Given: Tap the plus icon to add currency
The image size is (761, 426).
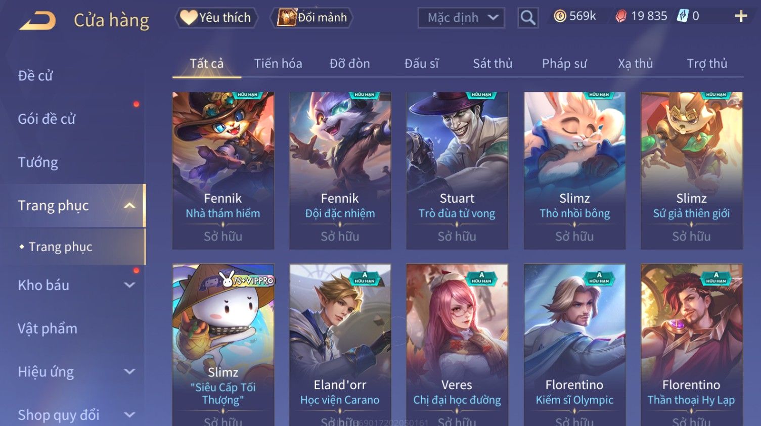Looking at the screenshot, I should coord(741,17).
